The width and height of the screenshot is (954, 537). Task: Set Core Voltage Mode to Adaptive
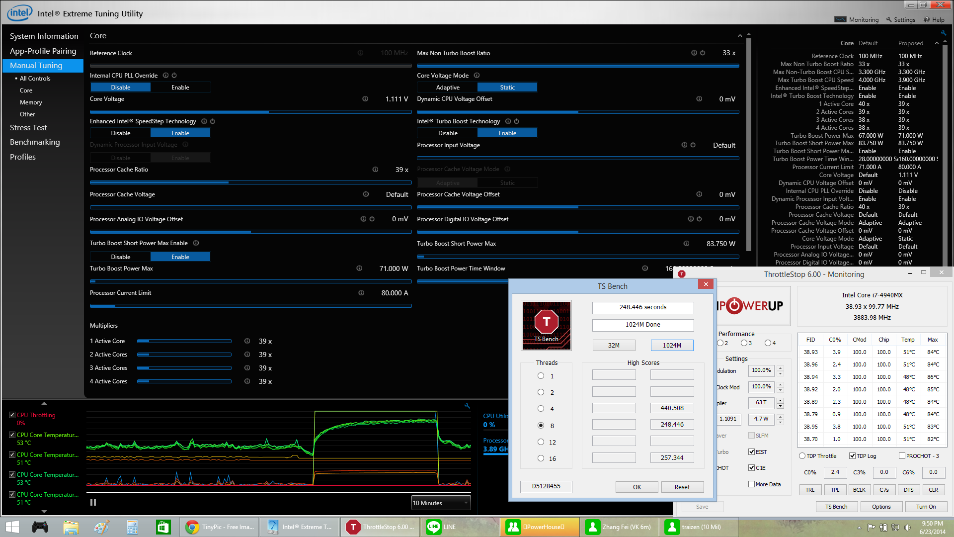447,88
